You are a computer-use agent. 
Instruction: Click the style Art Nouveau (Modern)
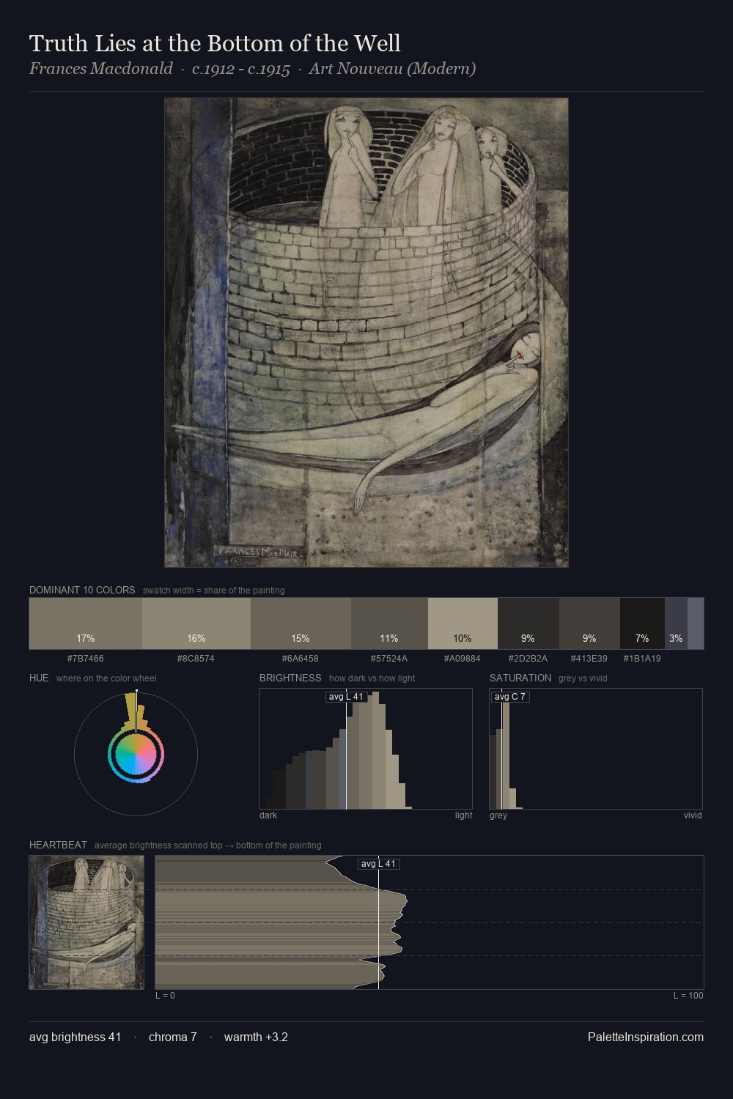pyautogui.click(x=392, y=69)
